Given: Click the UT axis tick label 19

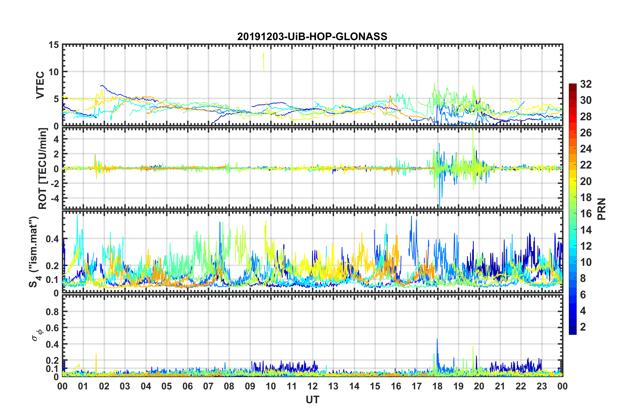Looking at the screenshot, I should coord(458,386).
